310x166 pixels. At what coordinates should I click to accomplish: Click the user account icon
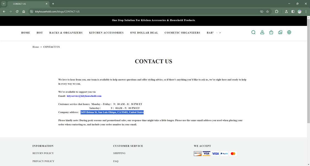[x=262, y=32]
